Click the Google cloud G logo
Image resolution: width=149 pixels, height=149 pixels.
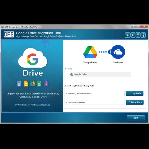(33, 58)
